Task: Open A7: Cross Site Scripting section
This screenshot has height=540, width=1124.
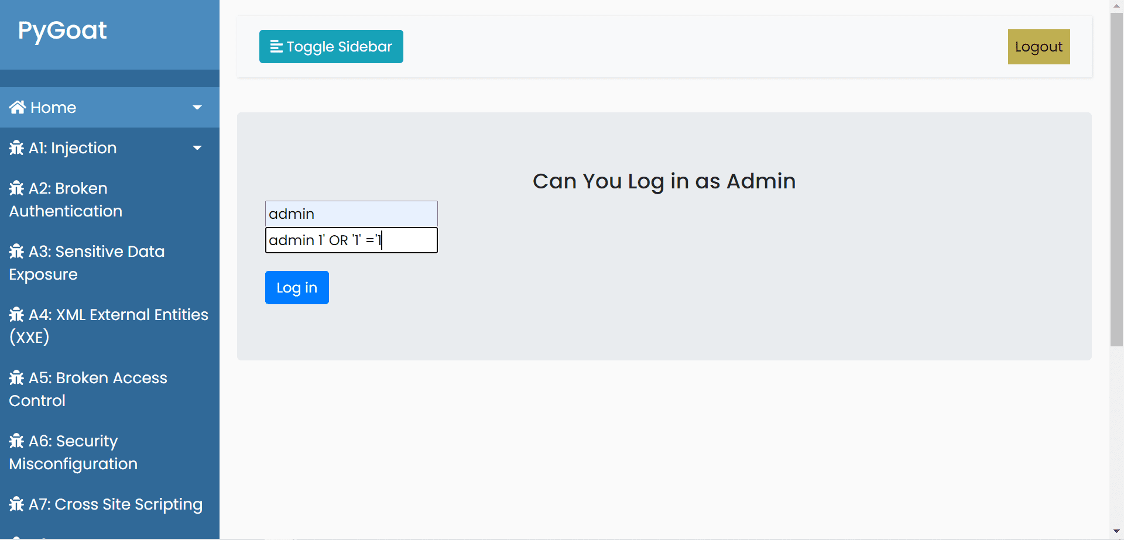Action: (x=109, y=504)
